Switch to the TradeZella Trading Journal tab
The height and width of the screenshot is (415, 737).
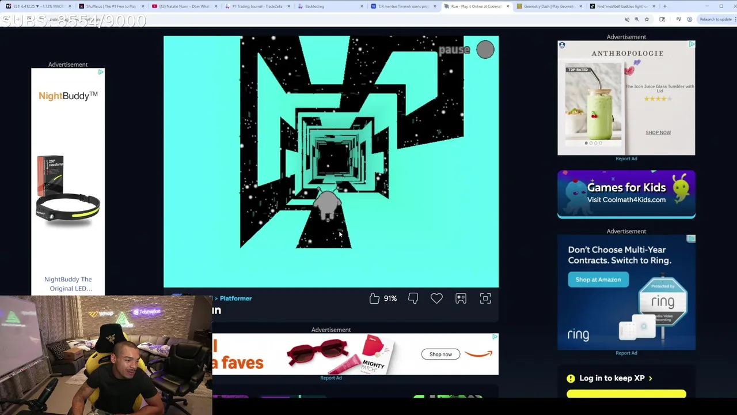(256, 6)
